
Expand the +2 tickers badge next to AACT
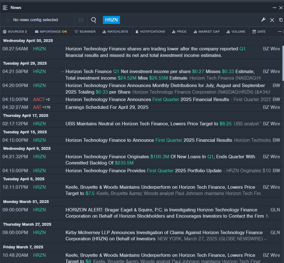(48, 99)
